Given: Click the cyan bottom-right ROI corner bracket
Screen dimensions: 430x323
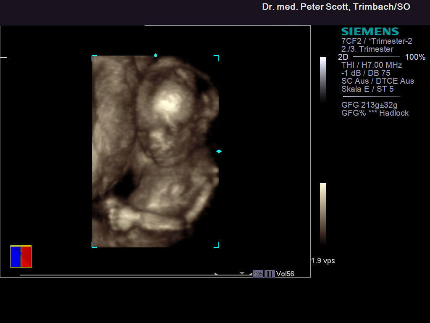Looking at the screenshot, I should pyautogui.click(x=217, y=245).
